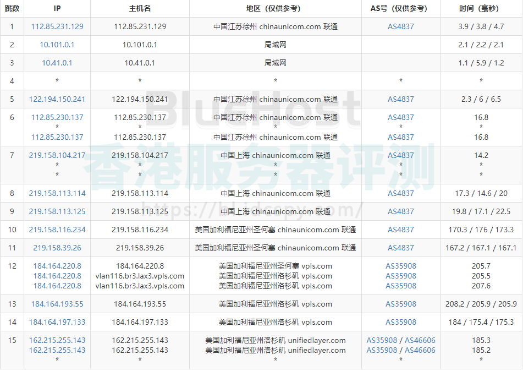Click the IP column header
This screenshot has height=371, width=523.
coord(57,8)
